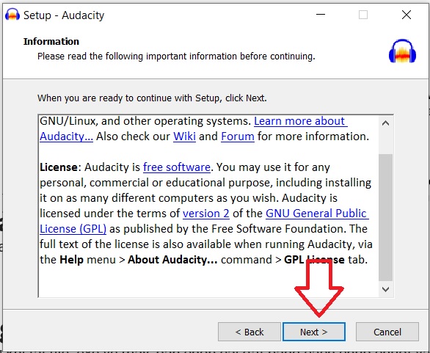Click the scroll up arrow of the text box
Image resolution: width=430 pixels, height=353 pixels.
[385, 123]
